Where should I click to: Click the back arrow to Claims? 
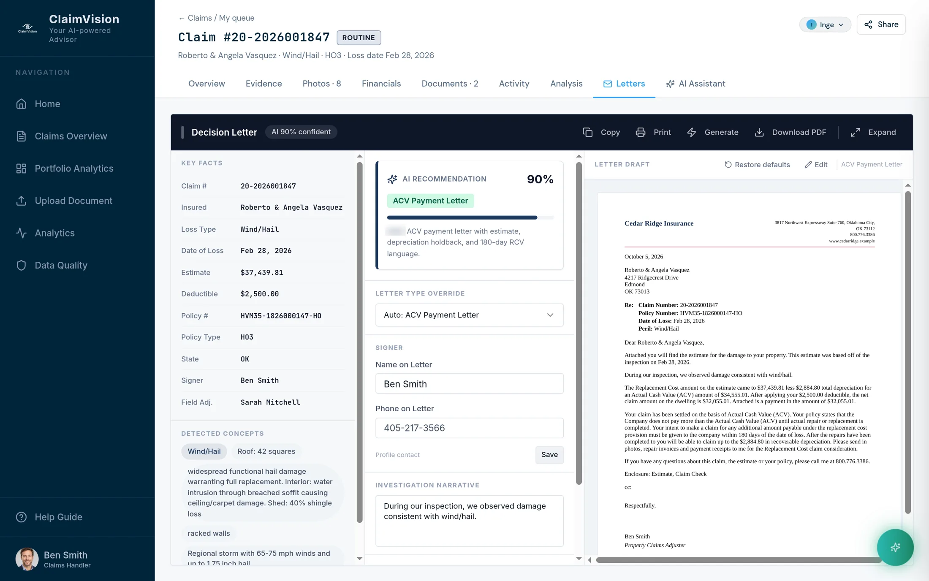[x=182, y=18]
